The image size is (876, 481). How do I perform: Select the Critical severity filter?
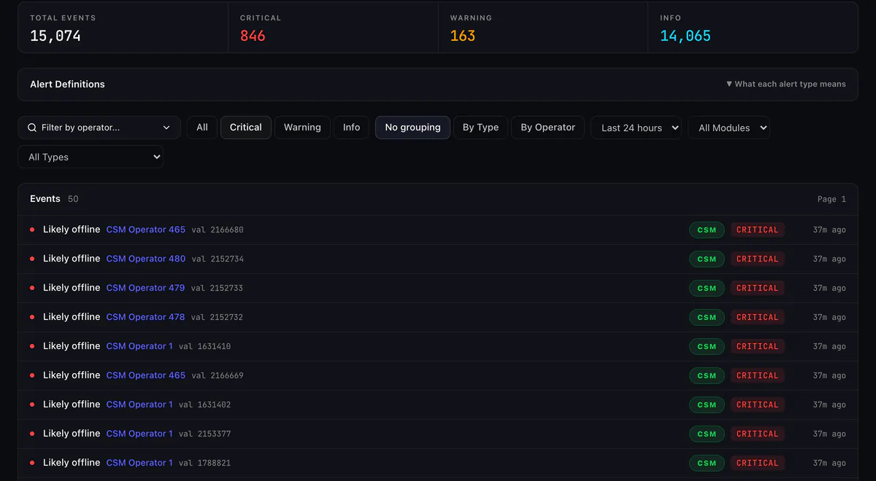(246, 128)
